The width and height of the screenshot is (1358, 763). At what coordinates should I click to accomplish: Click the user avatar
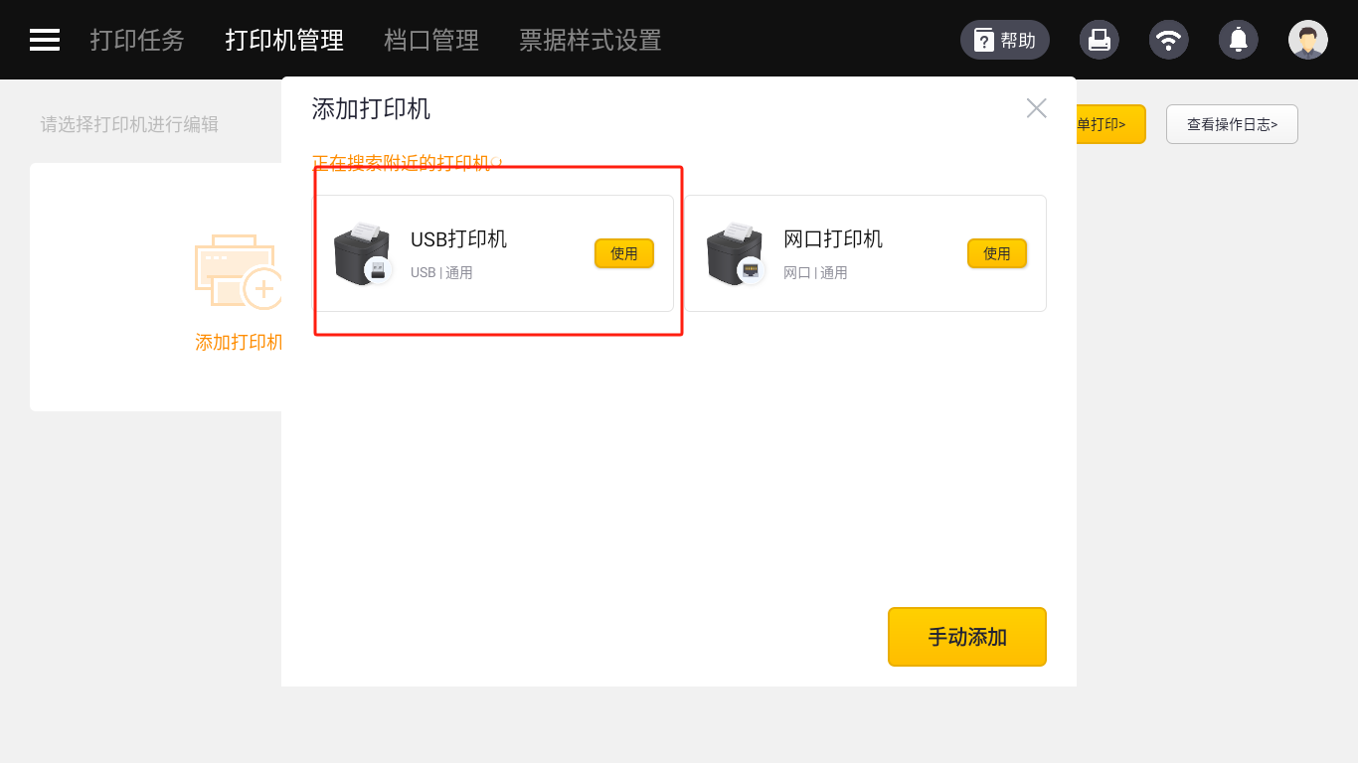1308,40
